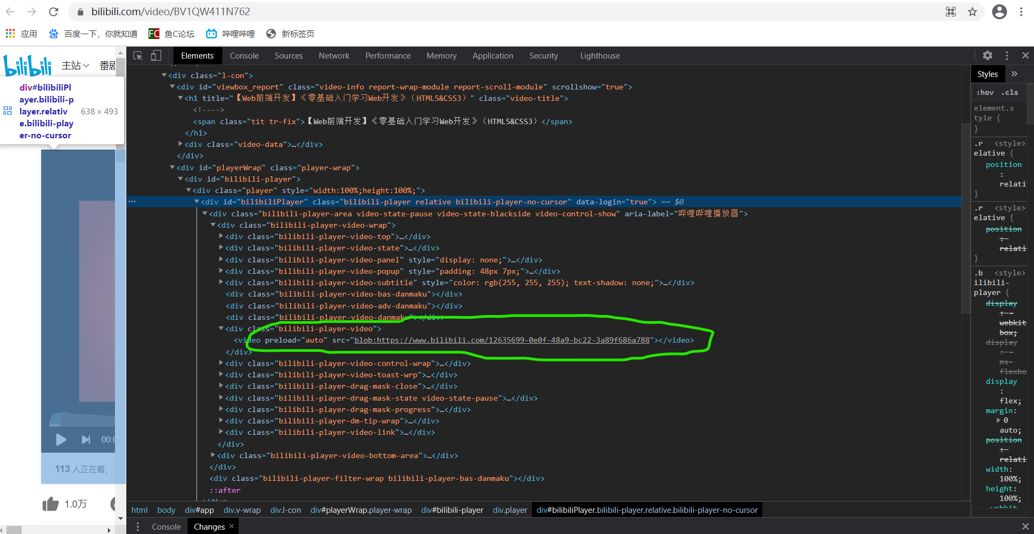Open the three-dot actions on selected row
1034x534 pixels.
132,202
